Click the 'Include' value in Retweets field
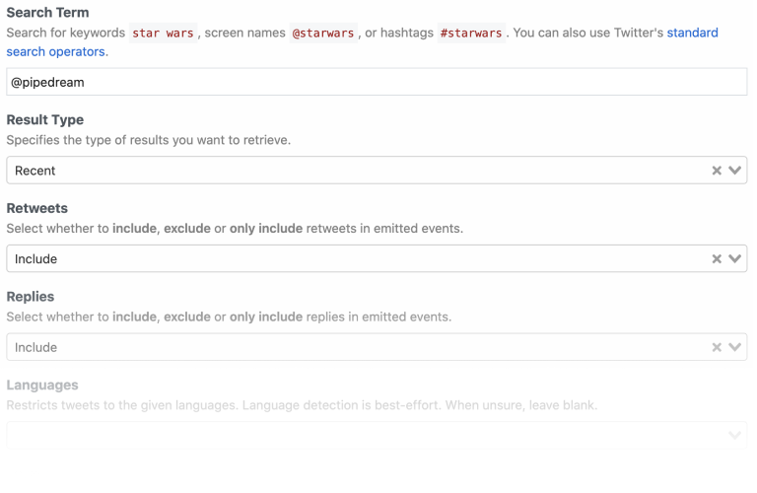 pos(36,259)
